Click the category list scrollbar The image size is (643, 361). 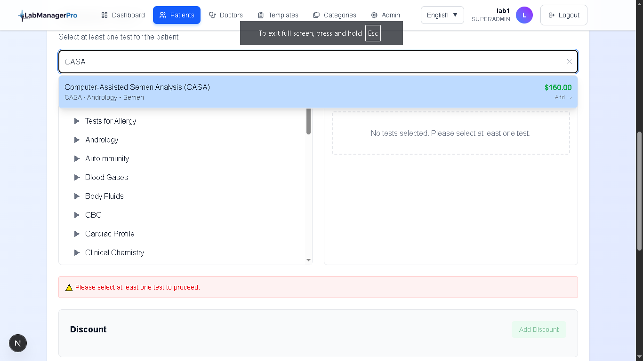(308, 121)
